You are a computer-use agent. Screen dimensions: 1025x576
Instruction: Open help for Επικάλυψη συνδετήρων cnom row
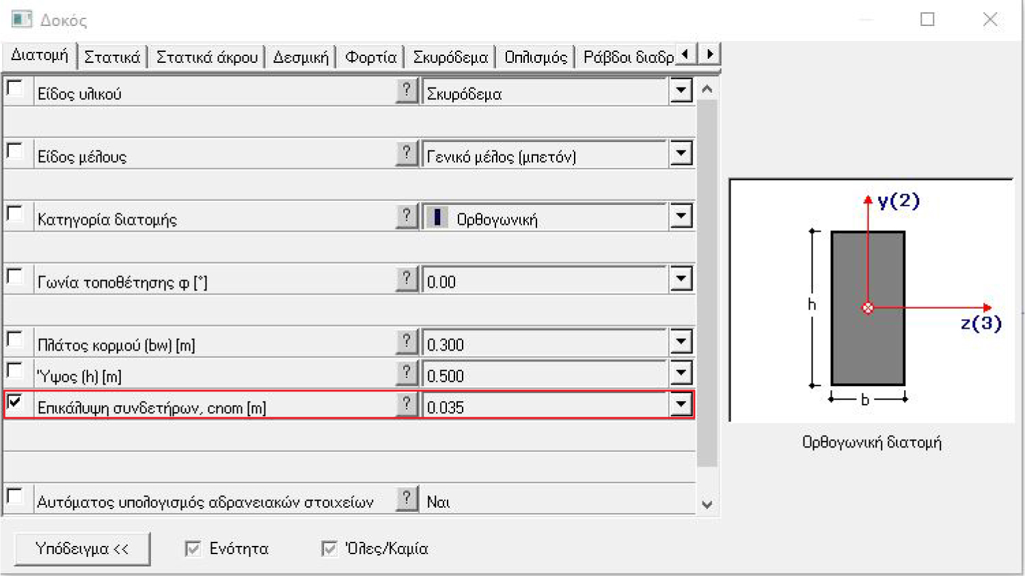(407, 404)
